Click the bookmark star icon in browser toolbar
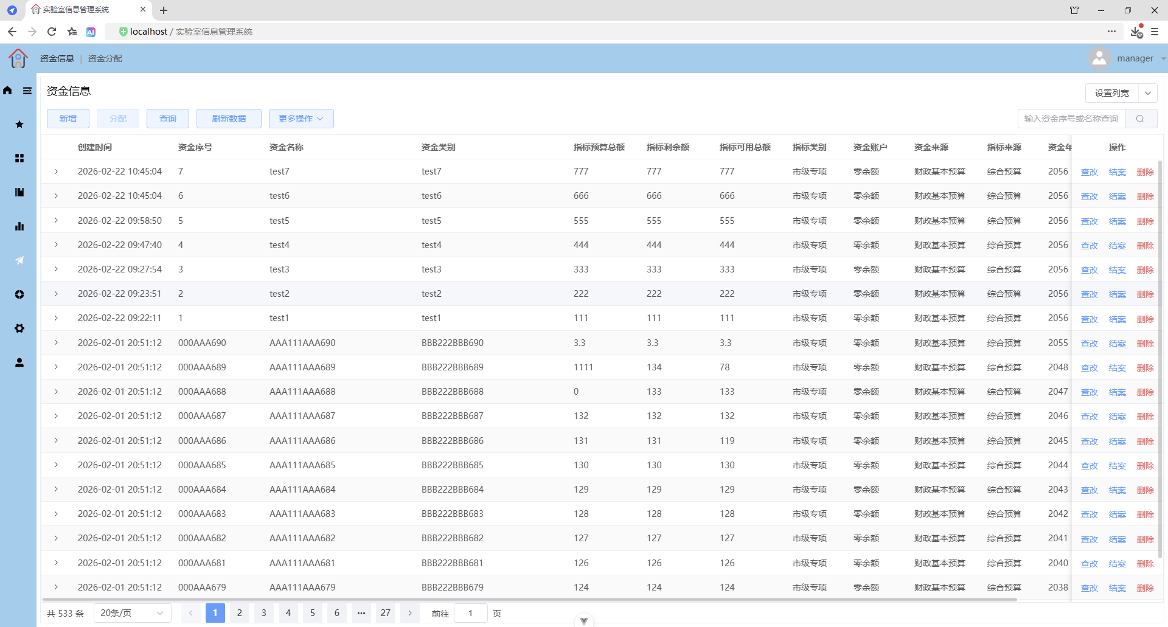The height and width of the screenshot is (627, 1168). click(72, 32)
